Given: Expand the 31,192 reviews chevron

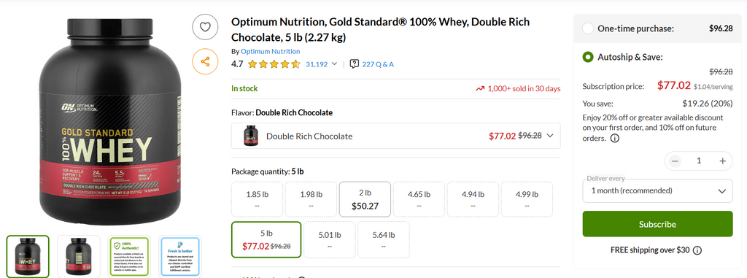Looking at the screenshot, I should [x=334, y=64].
